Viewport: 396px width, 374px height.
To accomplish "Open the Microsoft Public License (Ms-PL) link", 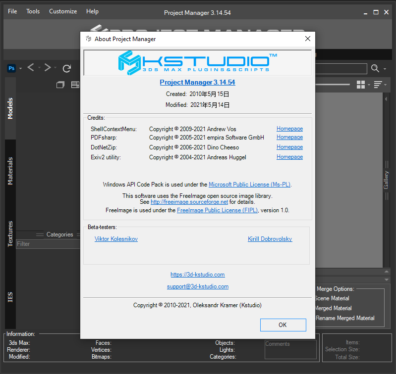I will pyautogui.click(x=249, y=185).
